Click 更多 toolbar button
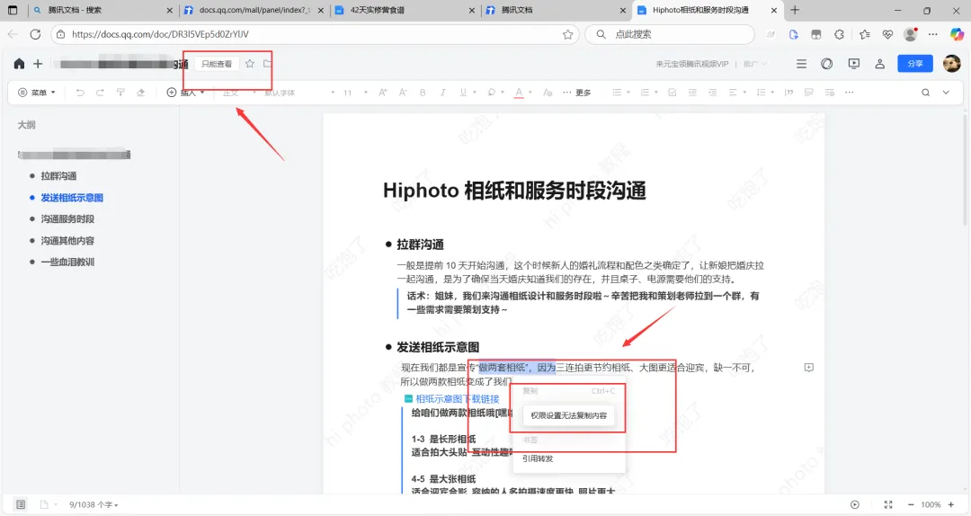The image size is (971, 516). [x=576, y=93]
